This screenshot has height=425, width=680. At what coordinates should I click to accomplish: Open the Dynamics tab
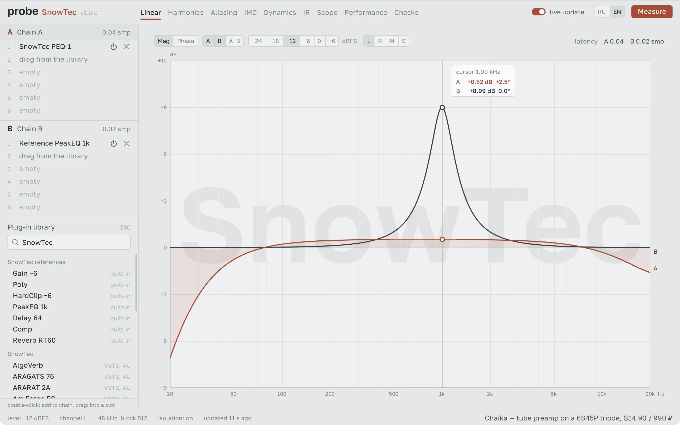coord(280,12)
